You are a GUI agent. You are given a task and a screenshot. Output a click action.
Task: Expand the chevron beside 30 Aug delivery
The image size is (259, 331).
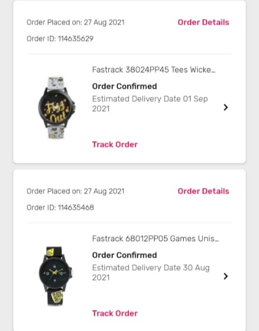point(226,276)
